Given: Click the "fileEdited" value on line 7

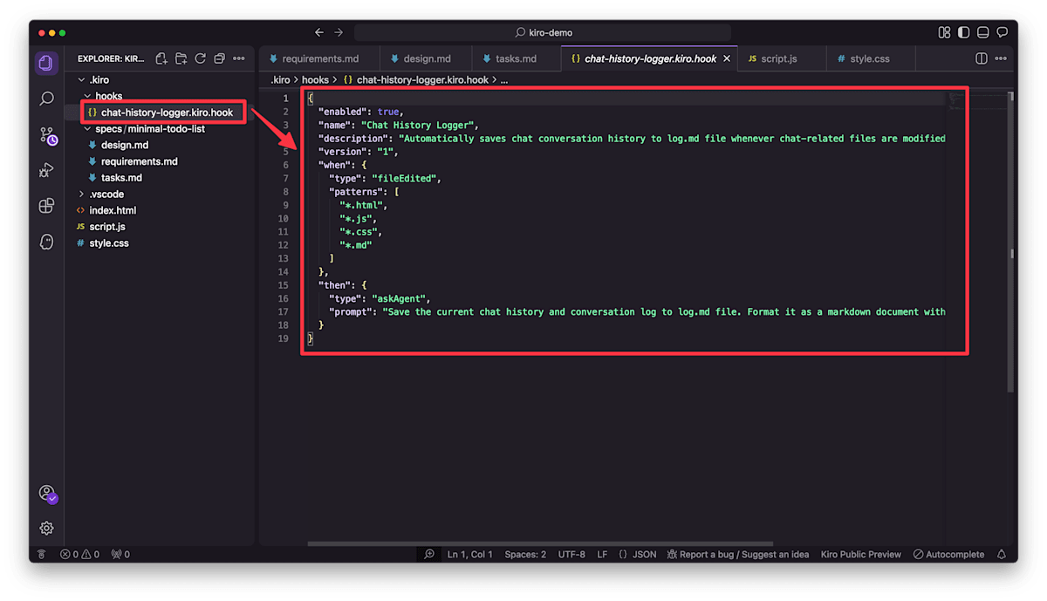Looking at the screenshot, I should pyautogui.click(x=406, y=178).
